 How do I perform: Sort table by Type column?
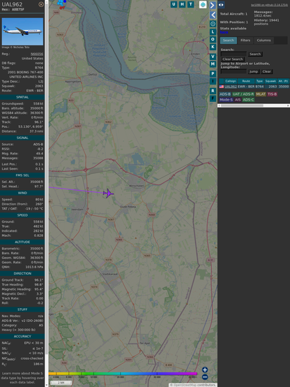click(x=259, y=81)
